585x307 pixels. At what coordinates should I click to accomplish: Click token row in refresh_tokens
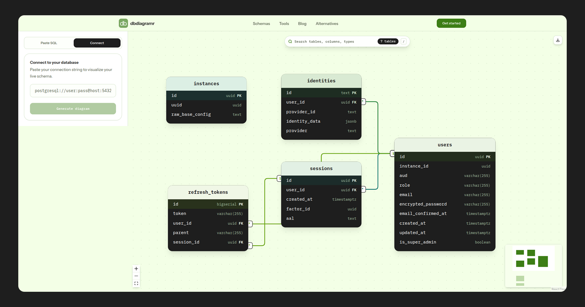[208, 213]
